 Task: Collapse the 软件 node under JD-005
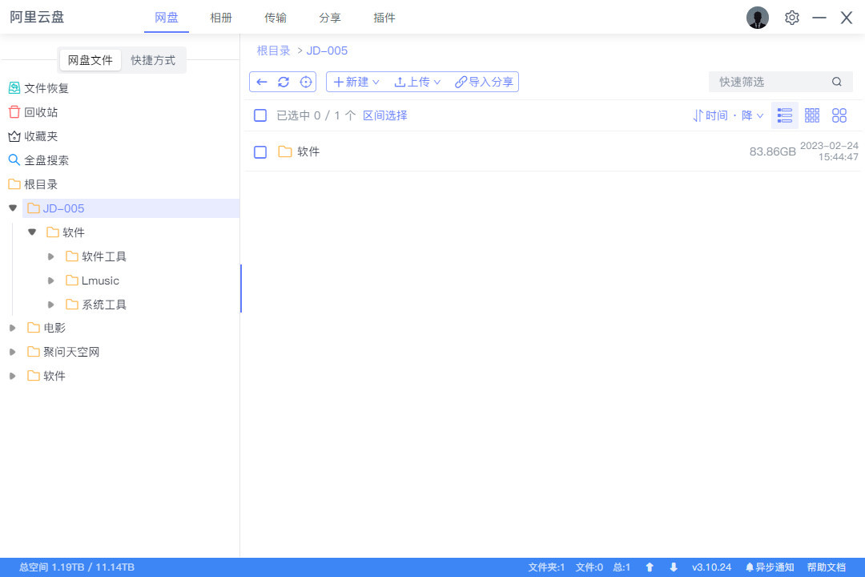[32, 232]
